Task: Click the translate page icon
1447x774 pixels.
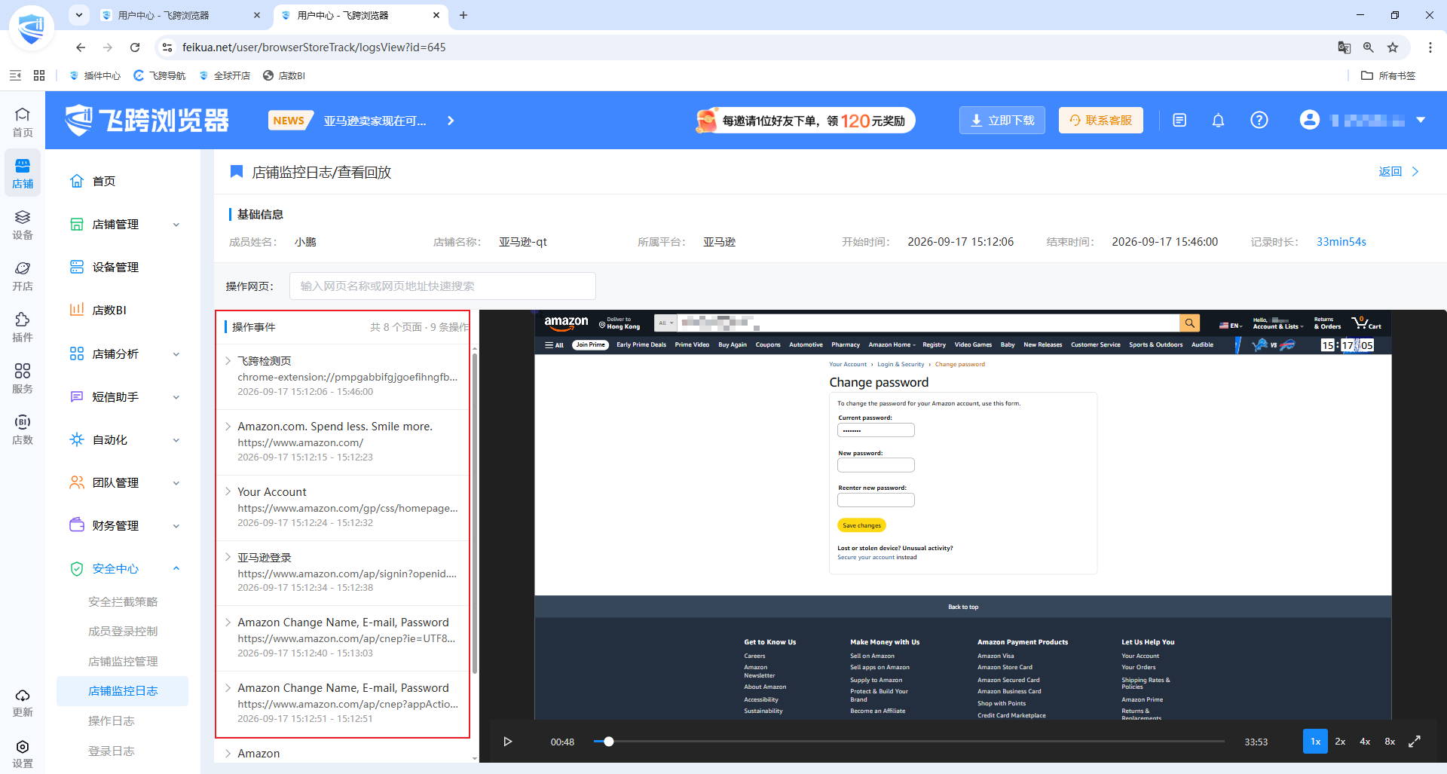Action: pyautogui.click(x=1344, y=47)
